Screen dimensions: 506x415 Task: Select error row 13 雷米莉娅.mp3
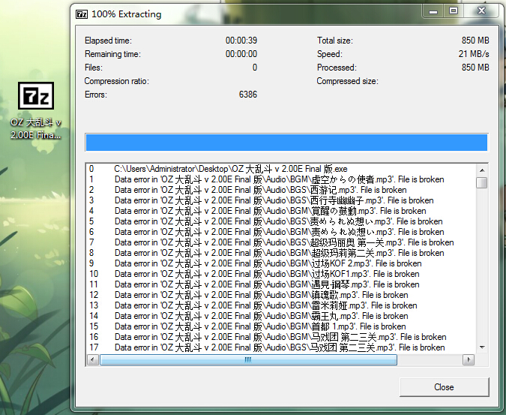281,305
